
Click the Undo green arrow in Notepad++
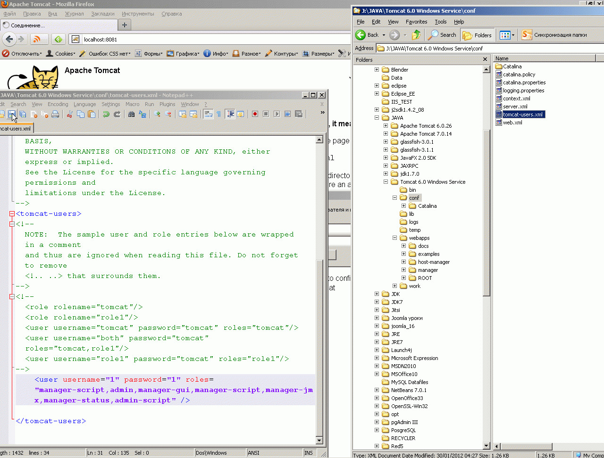106,114
